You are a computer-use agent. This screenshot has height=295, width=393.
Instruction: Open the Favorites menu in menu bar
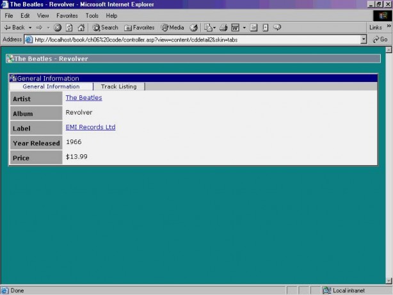67,15
